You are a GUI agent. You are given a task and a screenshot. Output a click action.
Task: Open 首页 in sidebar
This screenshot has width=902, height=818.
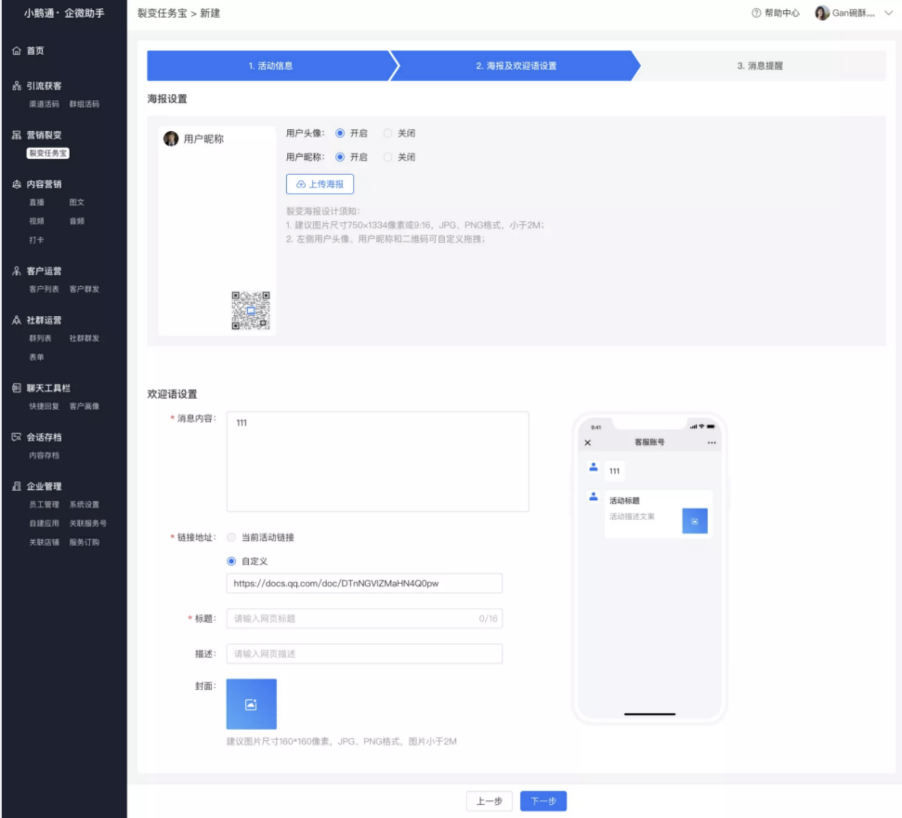tap(35, 51)
